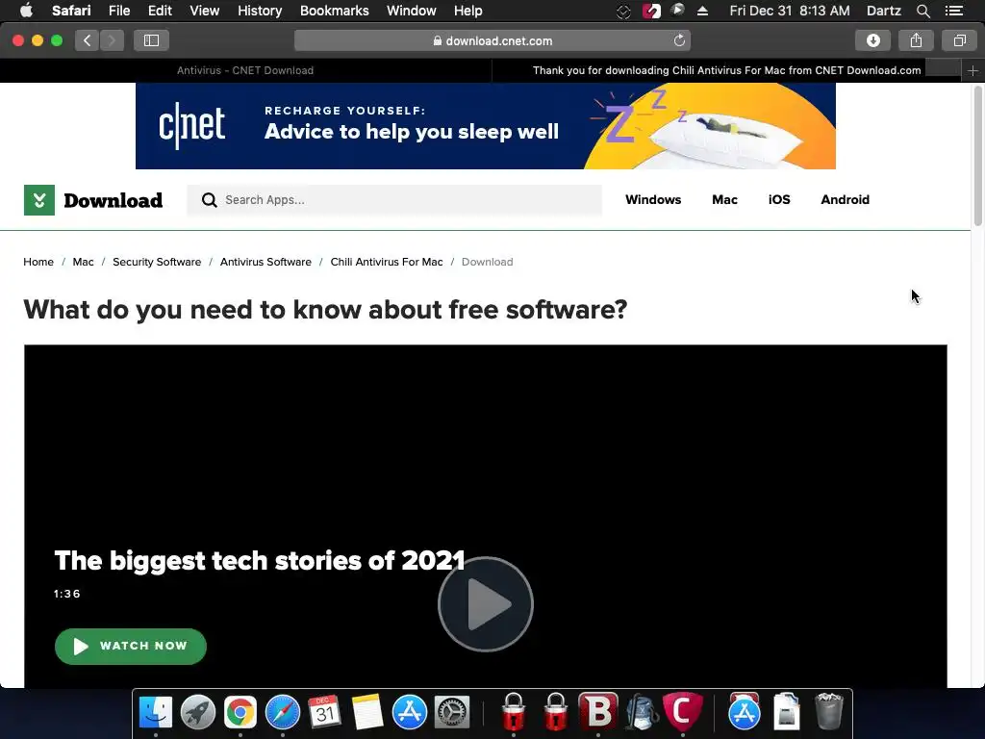Add a new tab with the plus button

pyautogui.click(x=972, y=71)
